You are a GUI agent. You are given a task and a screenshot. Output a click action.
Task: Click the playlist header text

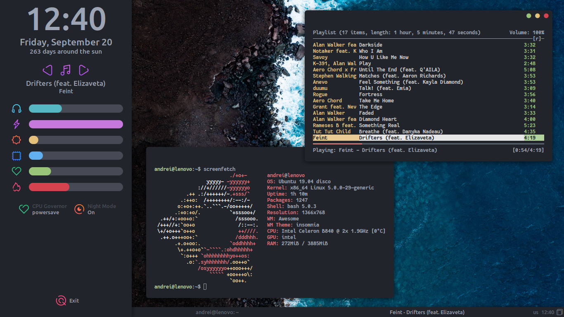pos(397,33)
